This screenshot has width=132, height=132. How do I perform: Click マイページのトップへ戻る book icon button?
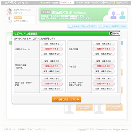82,26
